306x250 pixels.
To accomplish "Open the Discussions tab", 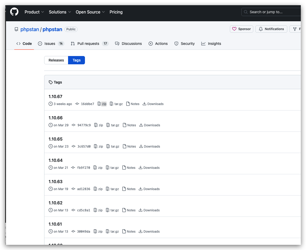I will [128, 44].
